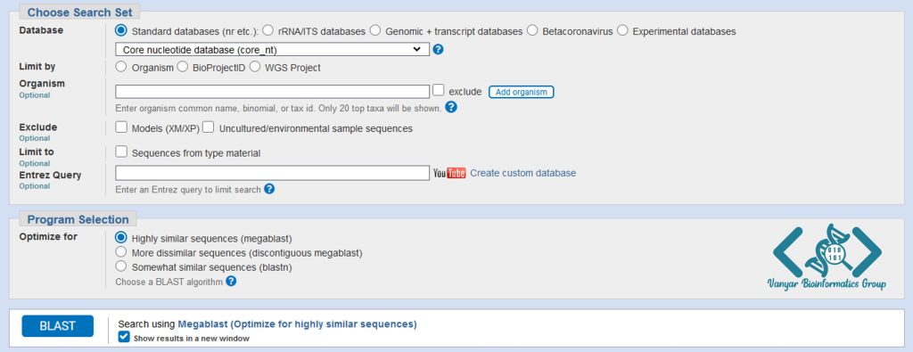Click the Vanyar Bioinformatics Group logo

pyautogui.click(x=827, y=258)
